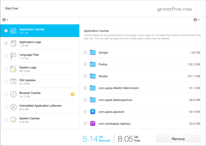Select the Language Files category
Screen dimensions: 206x146
click(40, 56)
